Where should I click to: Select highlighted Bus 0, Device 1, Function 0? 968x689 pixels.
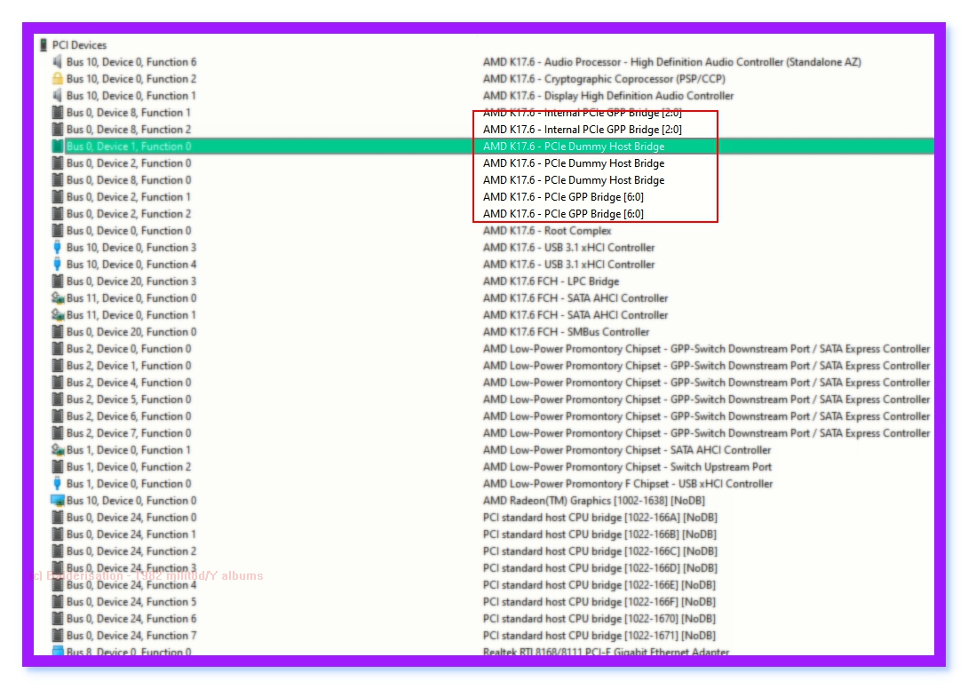tap(129, 147)
